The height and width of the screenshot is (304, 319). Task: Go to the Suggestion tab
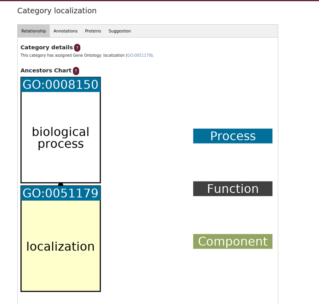pyautogui.click(x=120, y=31)
